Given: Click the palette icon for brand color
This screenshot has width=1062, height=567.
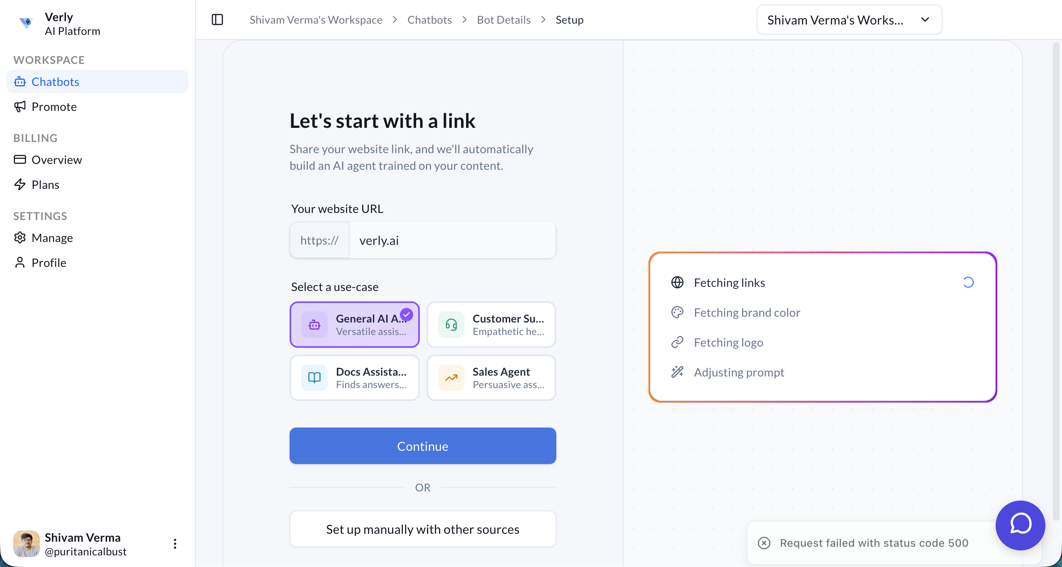Looking at the screenshot, I should tap(677, 313).
